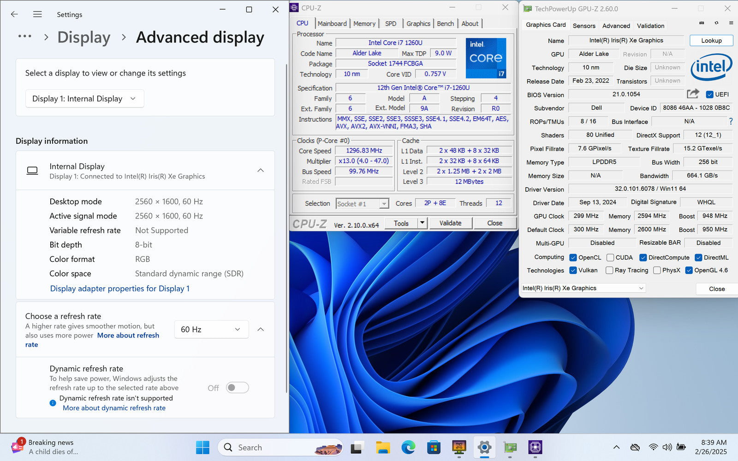Open the Wi-Fi network tray icon
The height and width of the screenshot is (461, 738).
point(653,447)
